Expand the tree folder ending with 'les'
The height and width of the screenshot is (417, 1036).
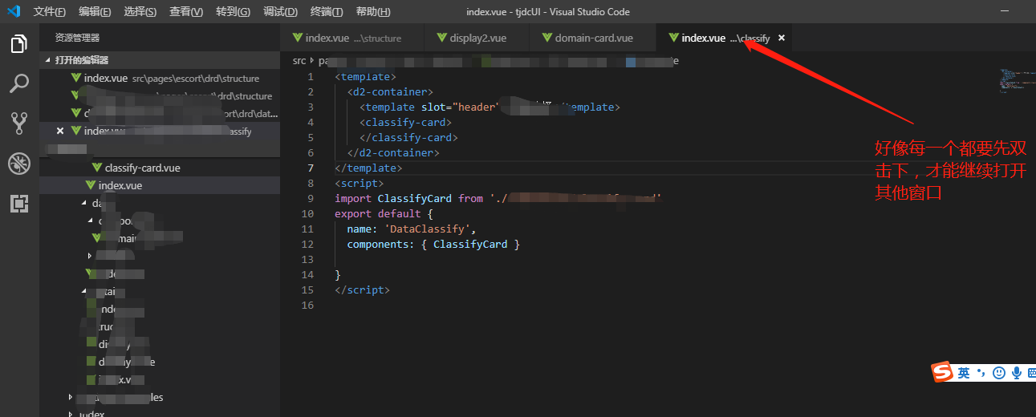(72, 398)
